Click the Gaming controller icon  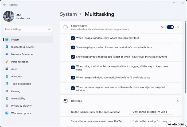[x=7, y=91]
